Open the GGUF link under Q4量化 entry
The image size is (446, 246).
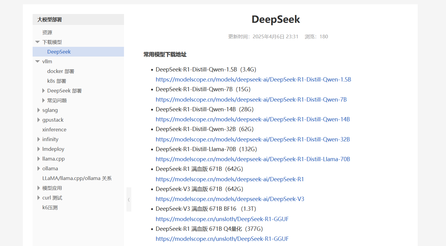(222, 239)
